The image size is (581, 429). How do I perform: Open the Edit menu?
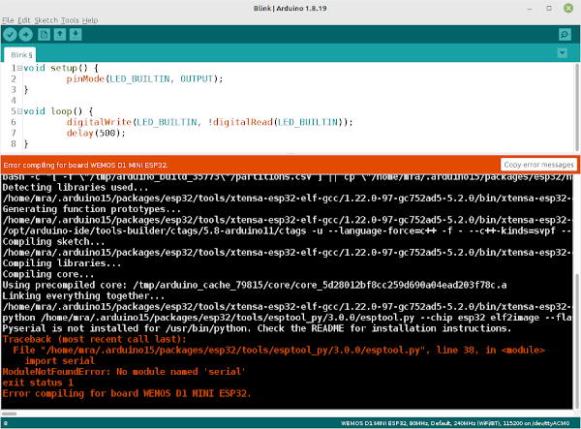[x=24, y=20]
